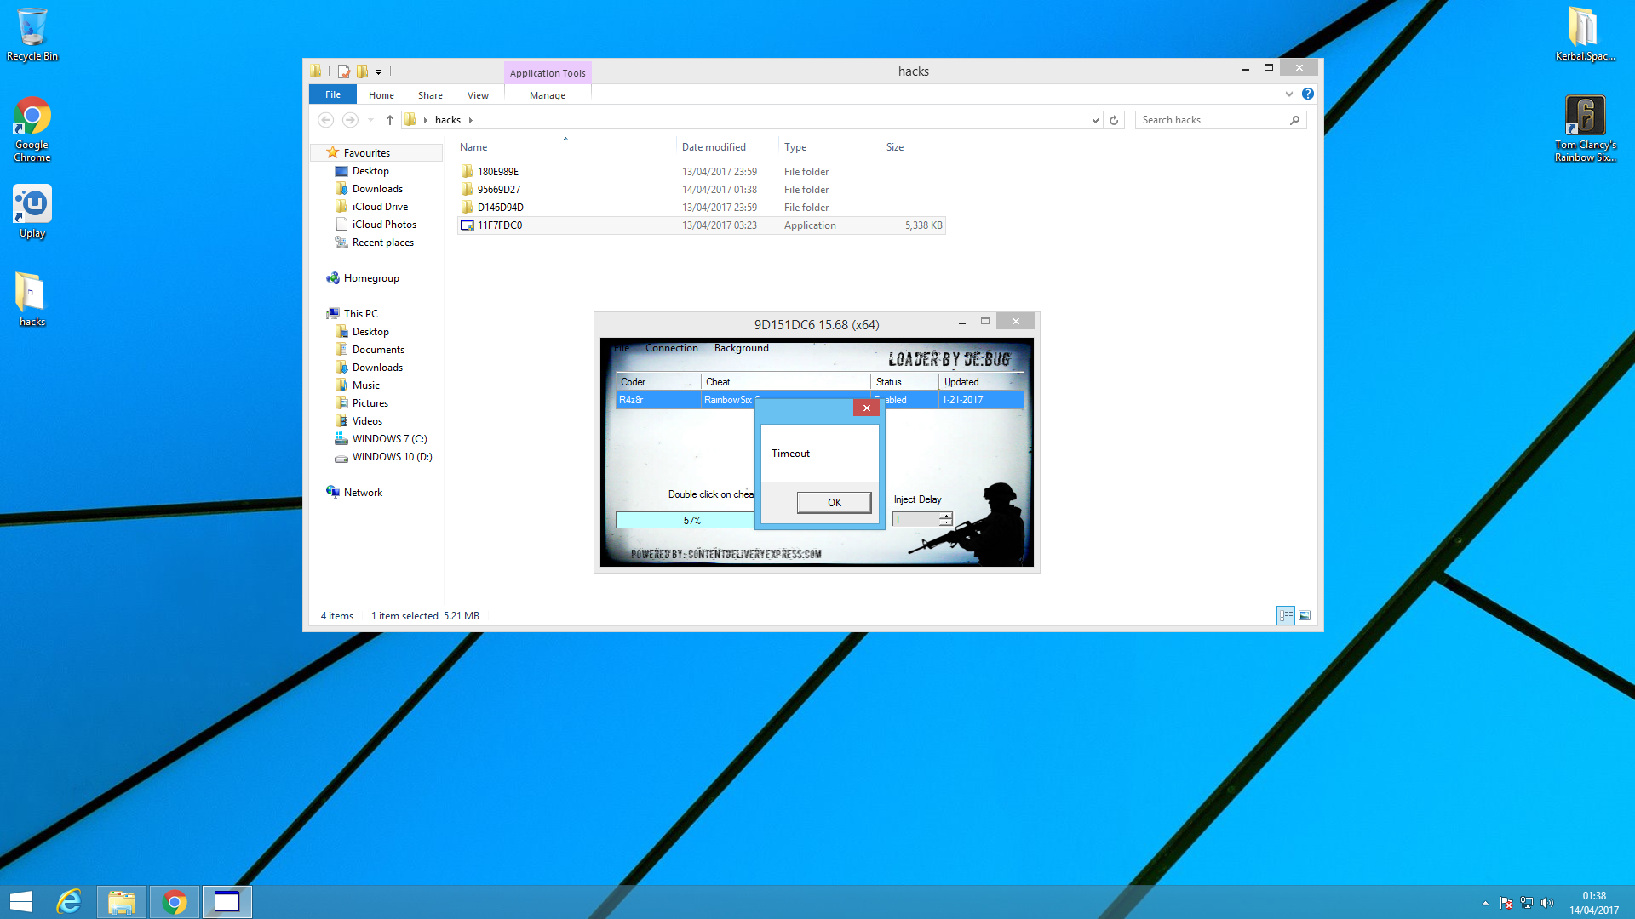
Task: Click the New folder quick access icon
Action: [362, 71]
